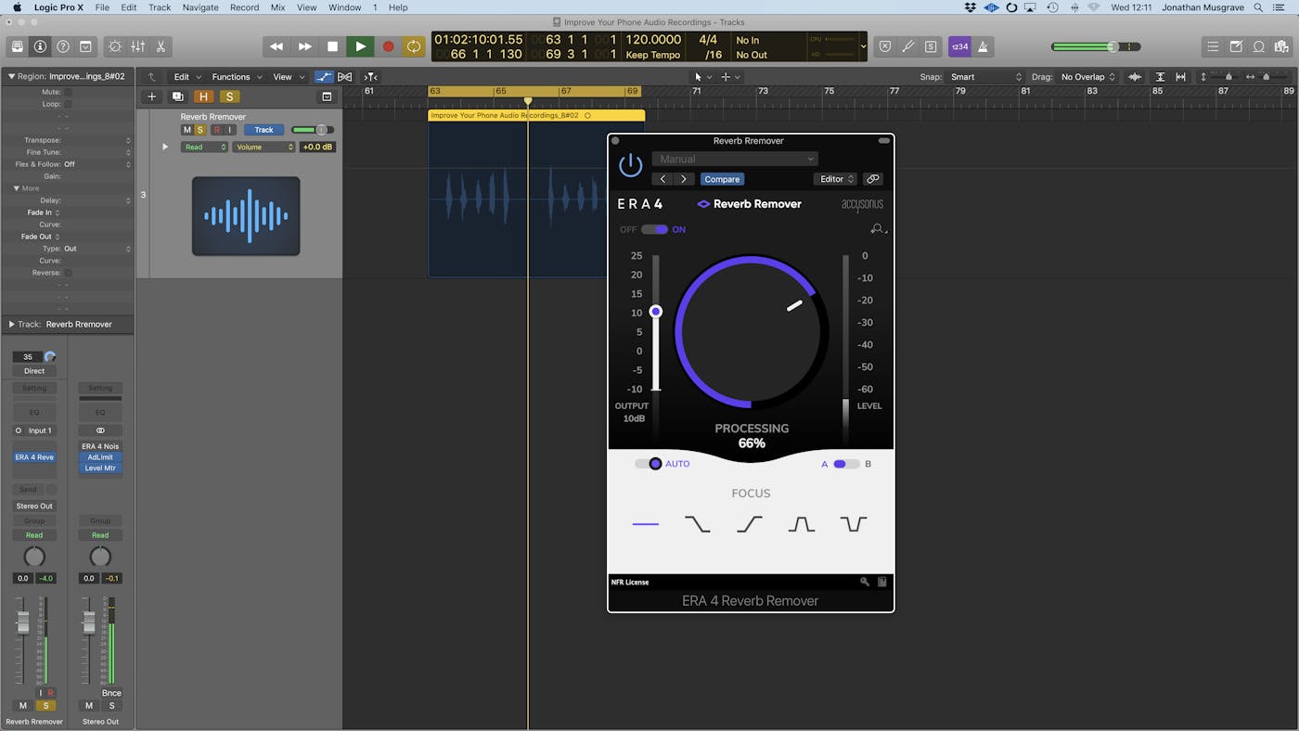The image size is (1299, 731).
Task: Click the Track automation button
Action: coord(264,130)
